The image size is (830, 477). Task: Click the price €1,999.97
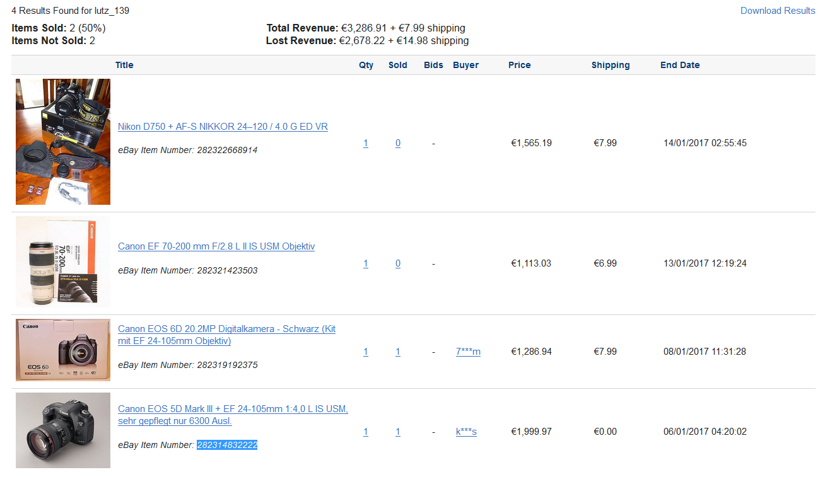click(x=531, y=432)
